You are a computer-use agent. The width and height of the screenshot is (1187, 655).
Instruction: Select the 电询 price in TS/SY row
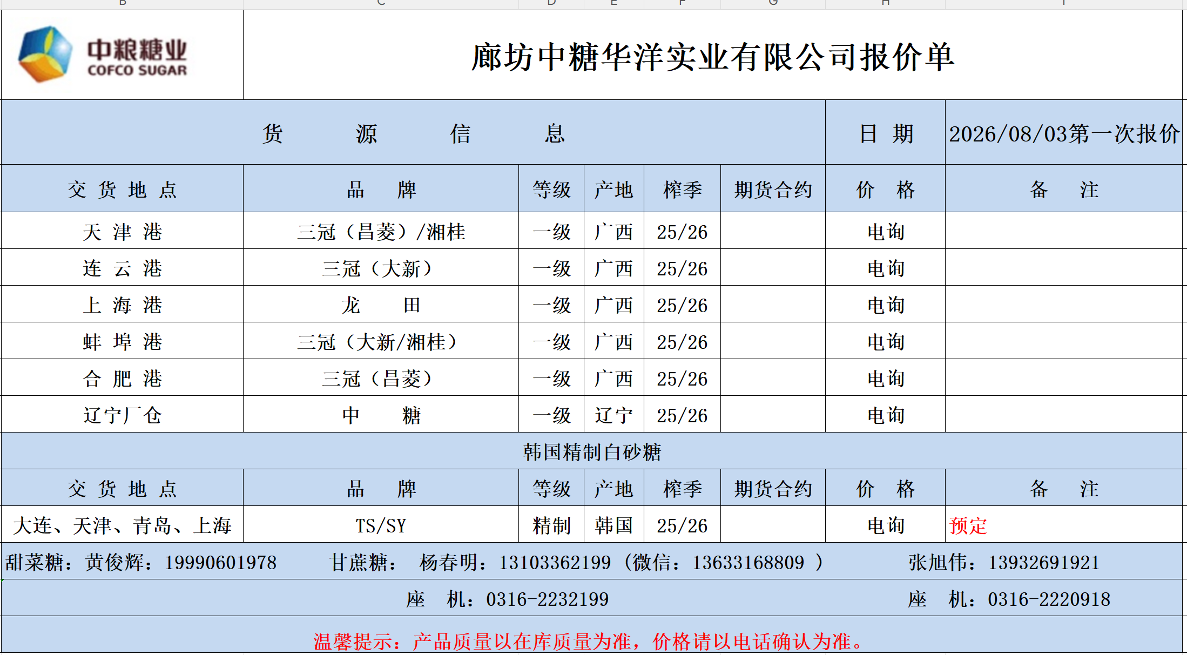886,525
